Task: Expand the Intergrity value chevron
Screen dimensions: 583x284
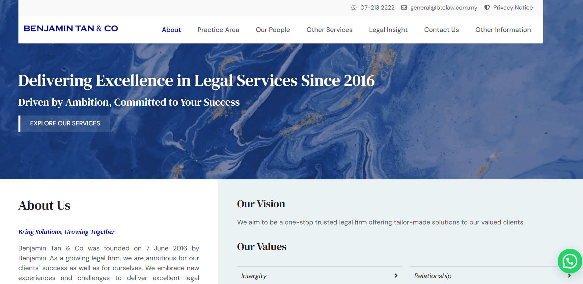Action: [x=396, y=276]
